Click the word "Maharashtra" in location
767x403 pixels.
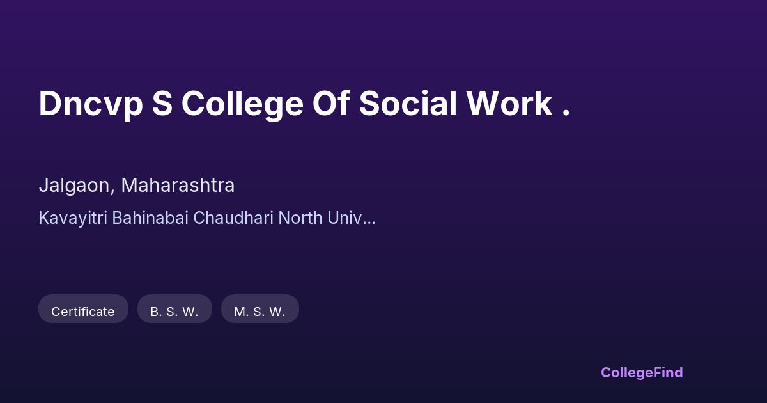point(178,186)
